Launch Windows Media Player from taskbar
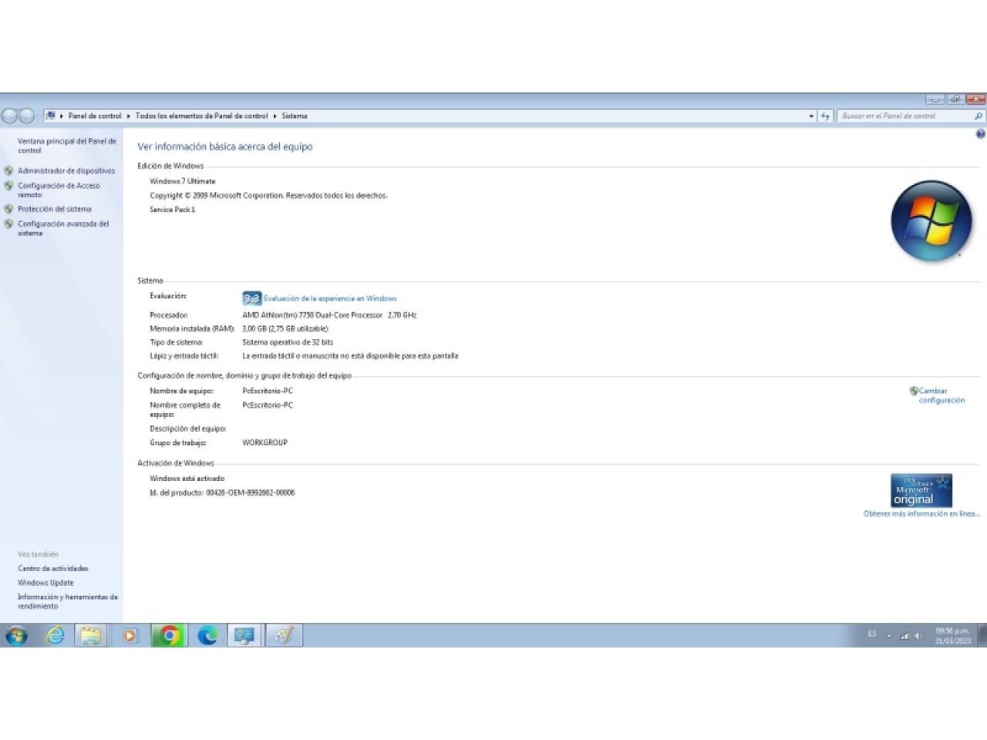The image size is (987, 740). [x=130, y=635]
